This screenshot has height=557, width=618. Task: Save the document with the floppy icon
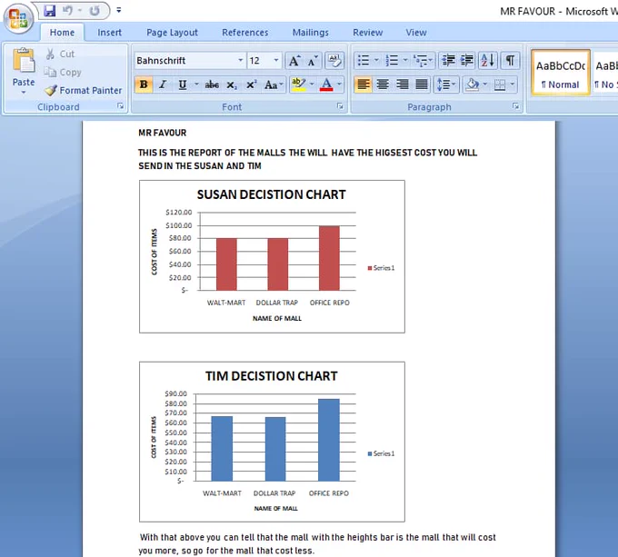(50, 11)
